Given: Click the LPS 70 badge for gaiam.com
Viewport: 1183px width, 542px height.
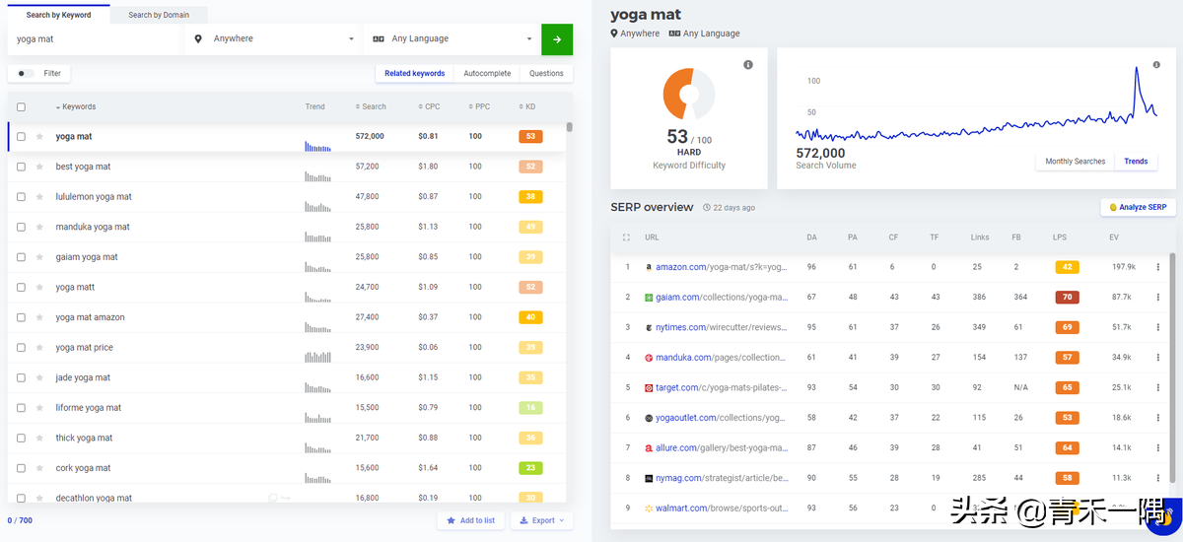Looking at the screenshot, I should coord(1067,297).
